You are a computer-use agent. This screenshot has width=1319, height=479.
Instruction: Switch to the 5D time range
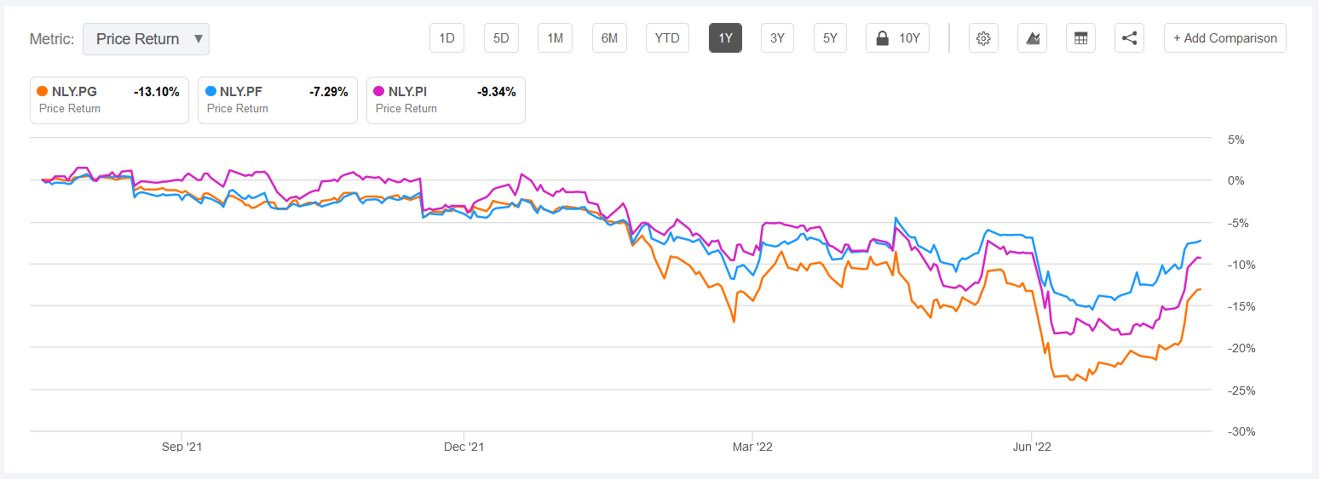click(x=501, y=38)
